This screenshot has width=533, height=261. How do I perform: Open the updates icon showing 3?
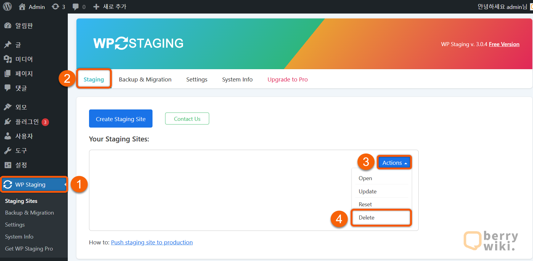(x=55, y=7)
